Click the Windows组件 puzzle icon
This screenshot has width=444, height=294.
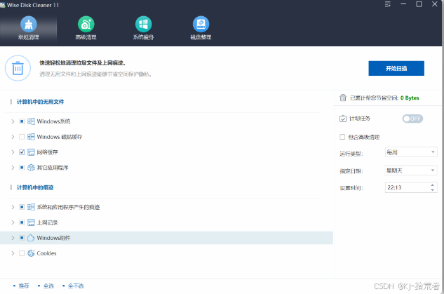tap(31, 238)
